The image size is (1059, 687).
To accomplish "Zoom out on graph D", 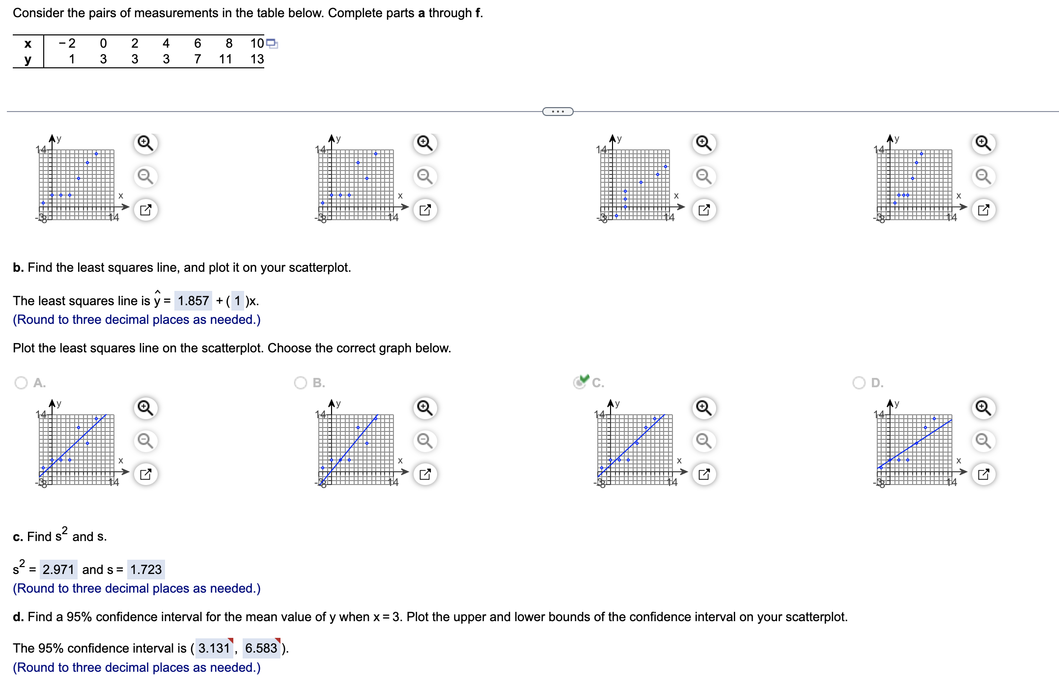I will tap(982, 441).
